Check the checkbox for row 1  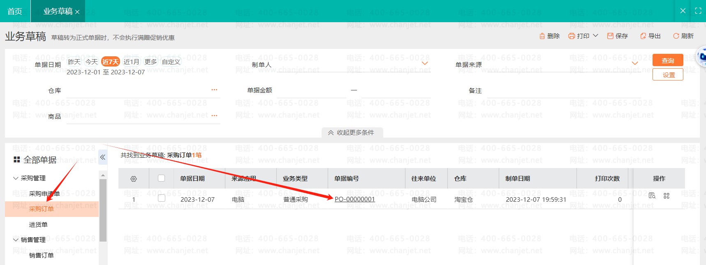click(162, 198)
